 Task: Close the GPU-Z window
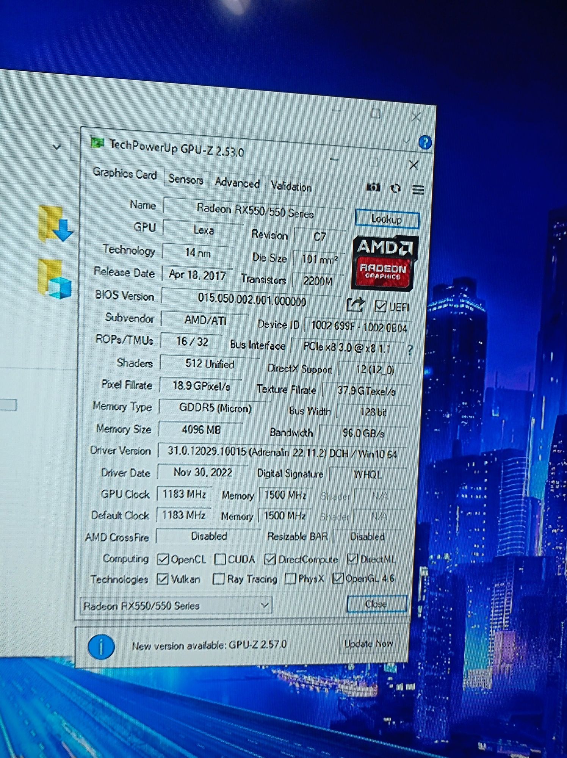(x=414, y=165)
